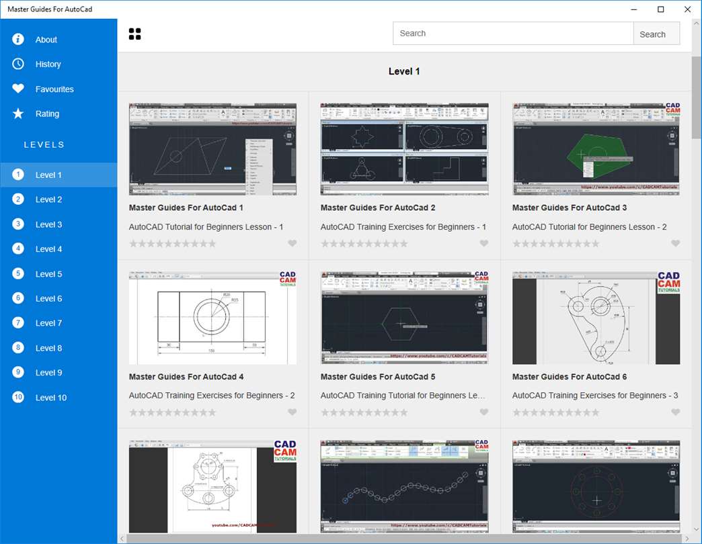702x544 pixels.
Task: Click the number 6 circle icon
Action: (x=18, y=298)
